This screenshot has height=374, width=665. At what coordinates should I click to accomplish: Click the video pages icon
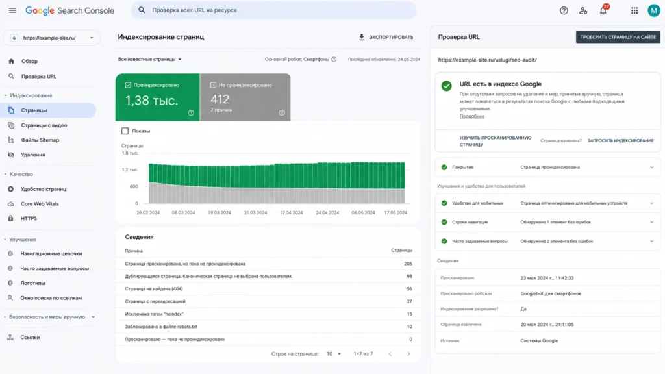11,125
